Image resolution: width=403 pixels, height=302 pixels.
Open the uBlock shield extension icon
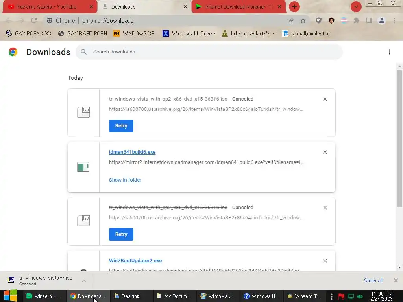(319, 20)
